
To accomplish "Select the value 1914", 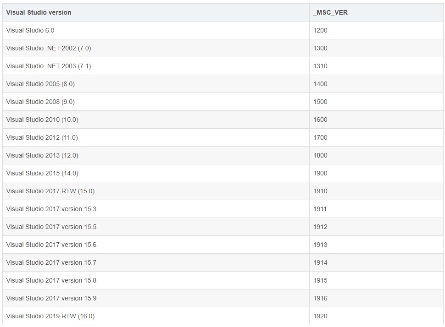I will pyautogui.click(x=320, y=262).
